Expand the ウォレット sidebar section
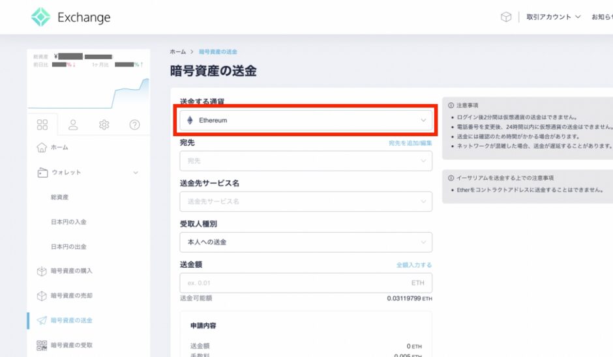The width and height of the screenshot is (613, 357). 136,173
